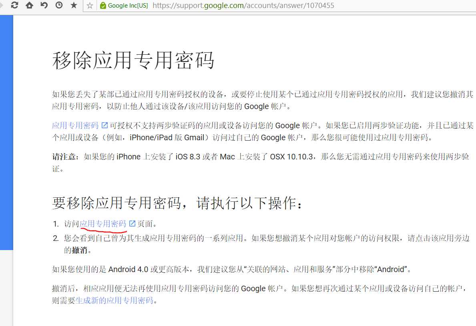The width and height of the screenshot is (476, 326).
Task: Go to the browser home page icon
Action: coord(29,5)
